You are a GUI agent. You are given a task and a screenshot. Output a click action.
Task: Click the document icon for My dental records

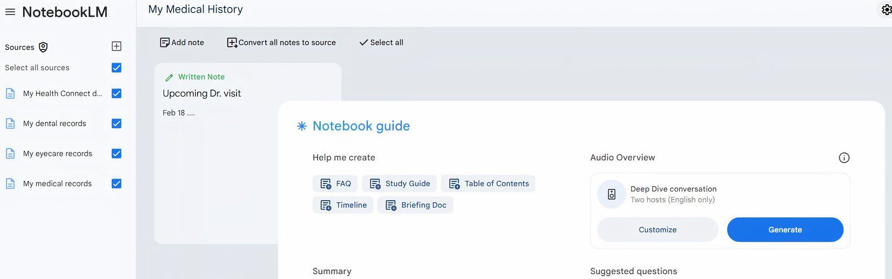[x=10, y=123]
